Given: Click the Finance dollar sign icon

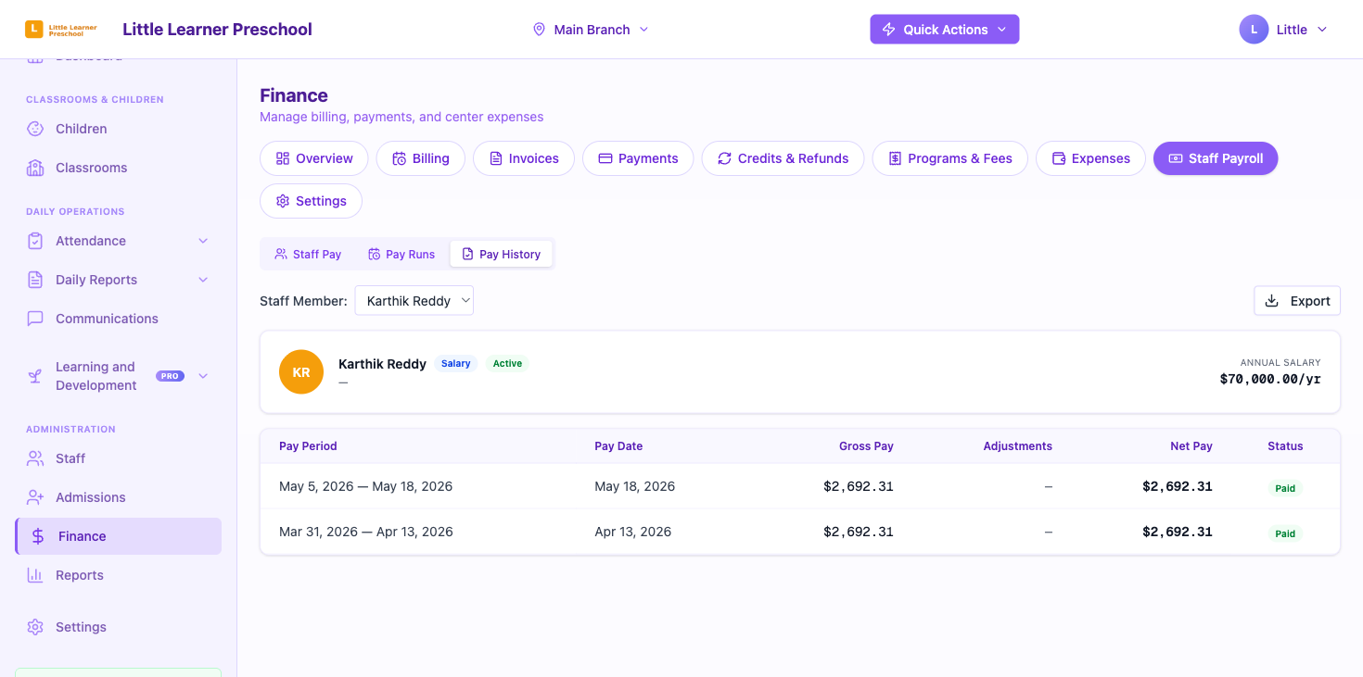Looking at the screenshot, I should 38,536.
